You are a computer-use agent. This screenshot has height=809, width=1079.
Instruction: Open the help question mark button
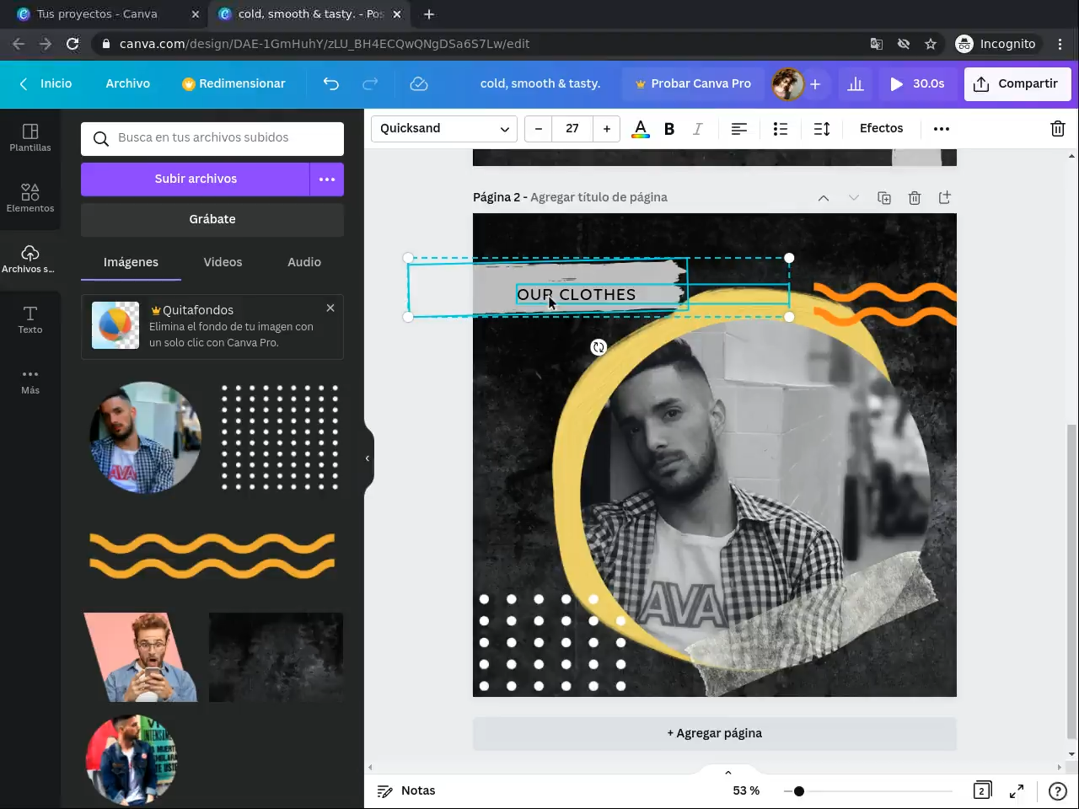coord(1057,790)
